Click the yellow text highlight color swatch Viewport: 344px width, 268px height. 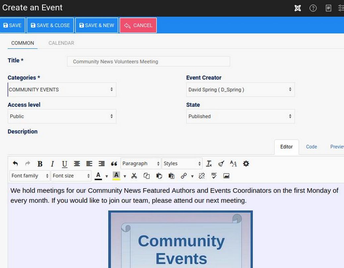pyautogui.click(x=116, y=176)
